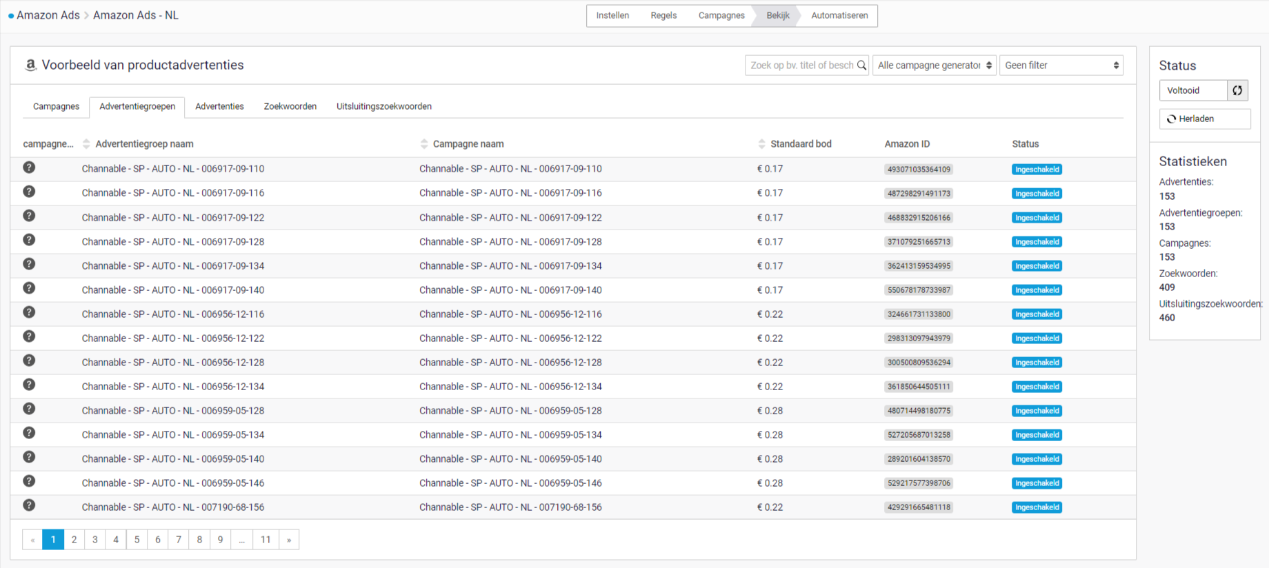Viewport: 1269px width, 568px height.
Task: Click the Amazon Ads breadcrumb link
Action: [x=48, y=15]
